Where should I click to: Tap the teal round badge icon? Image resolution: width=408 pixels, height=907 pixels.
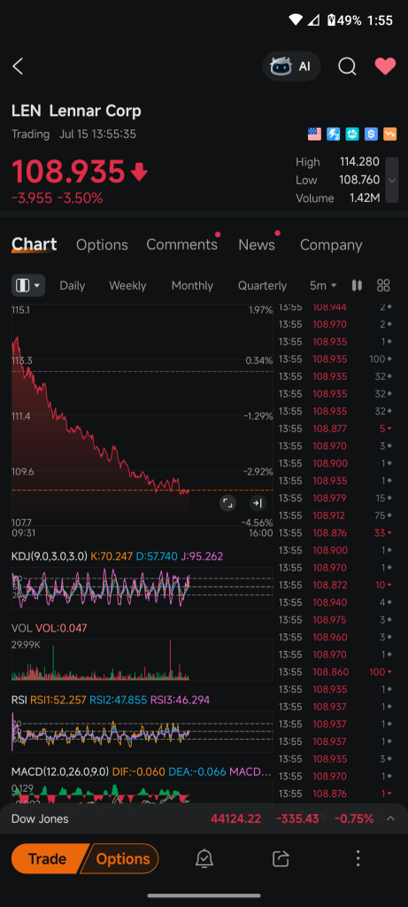pyautogui.click(x=352, y=135)
